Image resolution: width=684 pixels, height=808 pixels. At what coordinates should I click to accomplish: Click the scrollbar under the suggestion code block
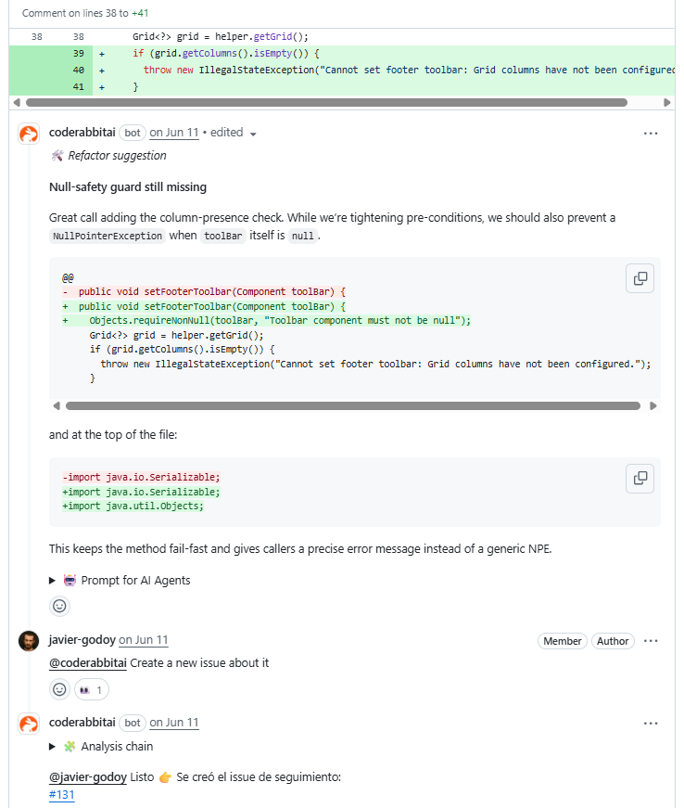(352, 405)
